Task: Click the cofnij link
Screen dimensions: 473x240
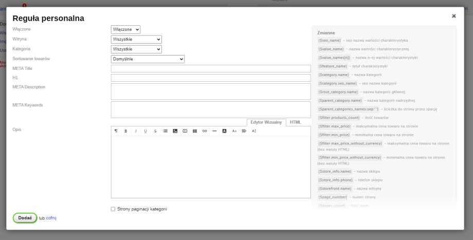Action: click(51, 218)
